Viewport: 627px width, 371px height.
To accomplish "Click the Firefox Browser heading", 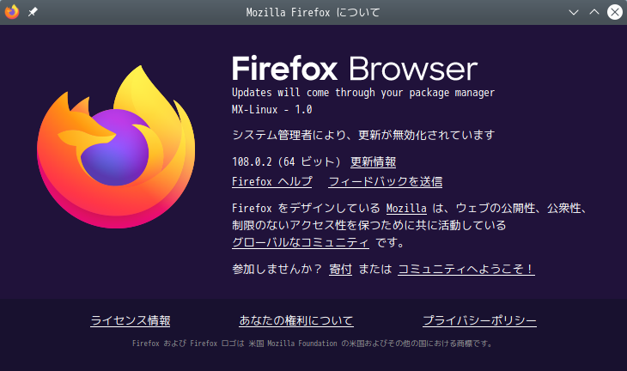I will point(355,69).
